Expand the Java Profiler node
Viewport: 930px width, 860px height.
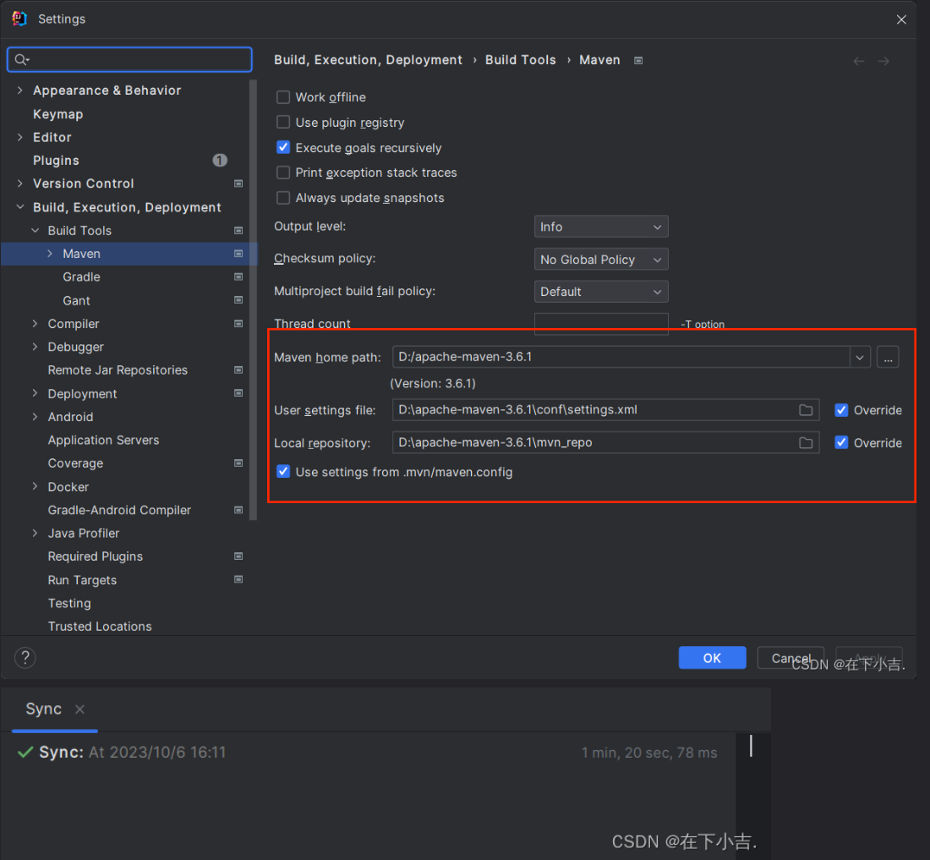(x=35, y=534)
